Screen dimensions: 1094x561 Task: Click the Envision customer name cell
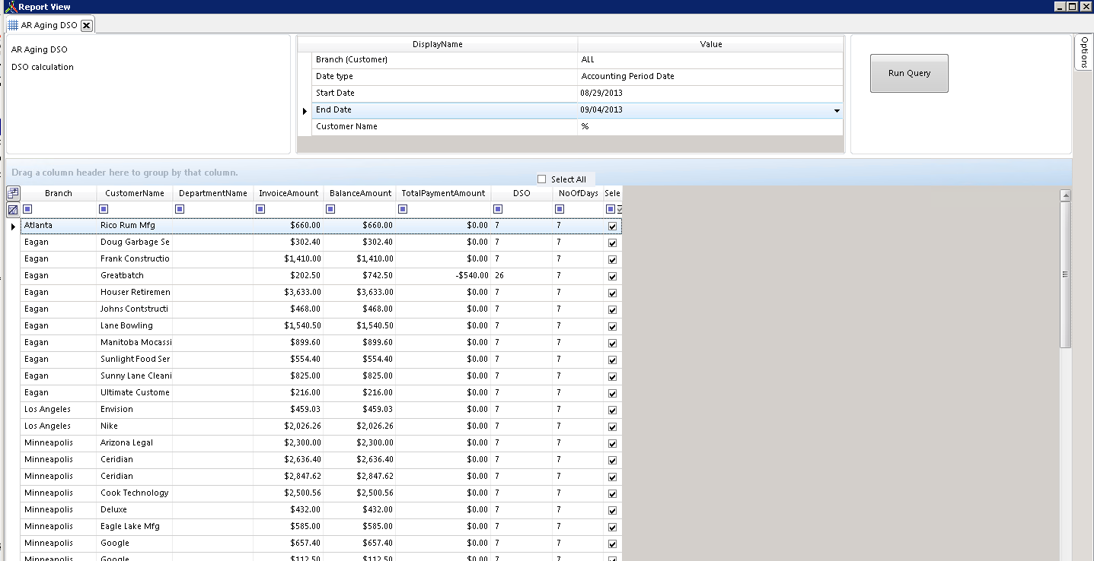point(135,410)
